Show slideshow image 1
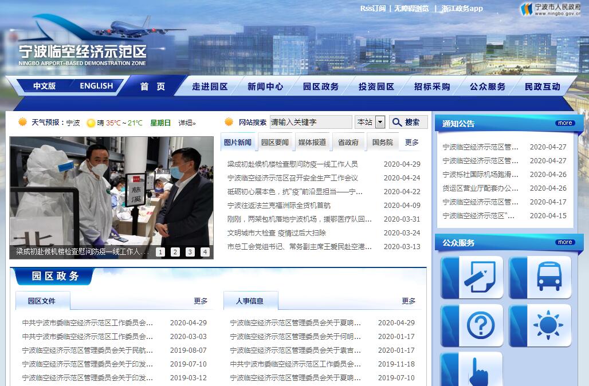 (x=160, y=252)
